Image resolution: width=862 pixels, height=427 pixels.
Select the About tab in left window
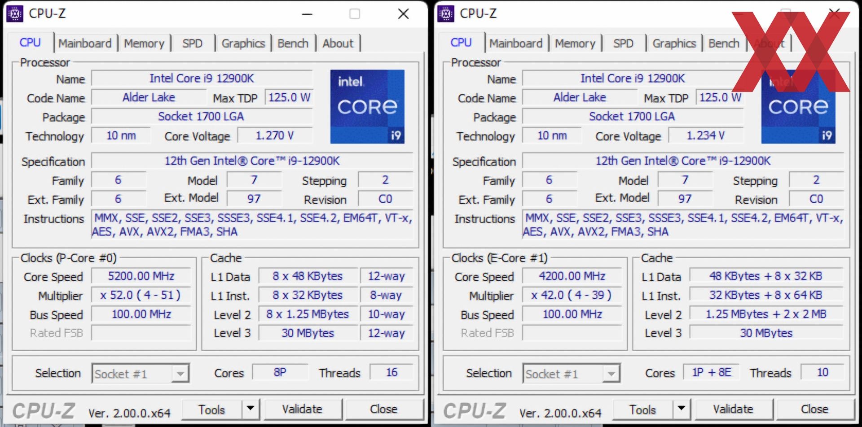click(x=338, y=43)
